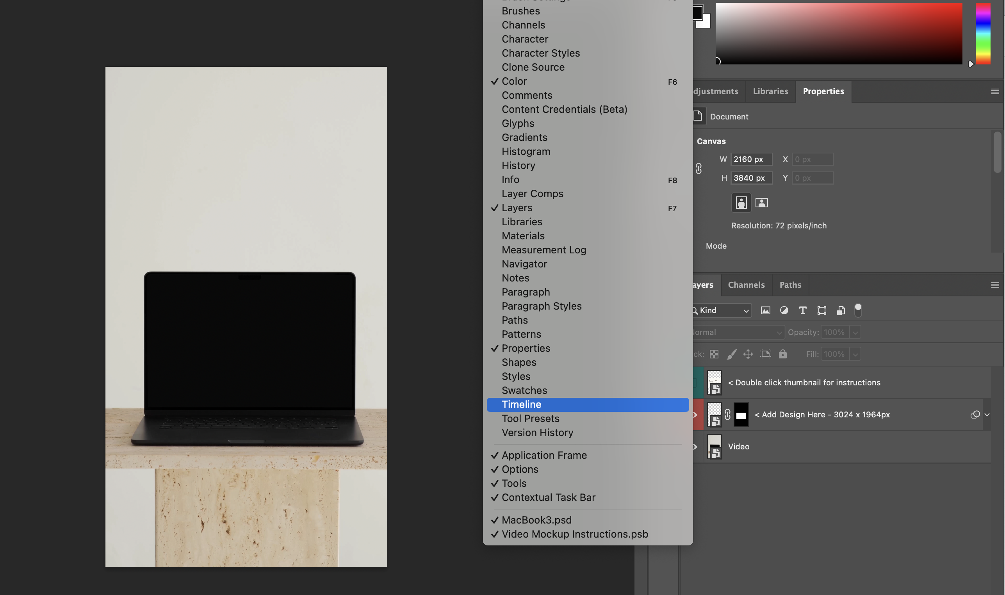Open the Properties panel flyout menu

(x=994, y=91)
